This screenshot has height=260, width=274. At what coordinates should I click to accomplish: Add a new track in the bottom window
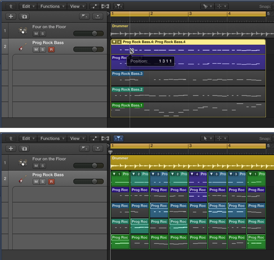click(11, 149)
